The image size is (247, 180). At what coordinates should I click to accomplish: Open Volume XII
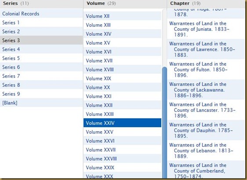click(122, 16)
